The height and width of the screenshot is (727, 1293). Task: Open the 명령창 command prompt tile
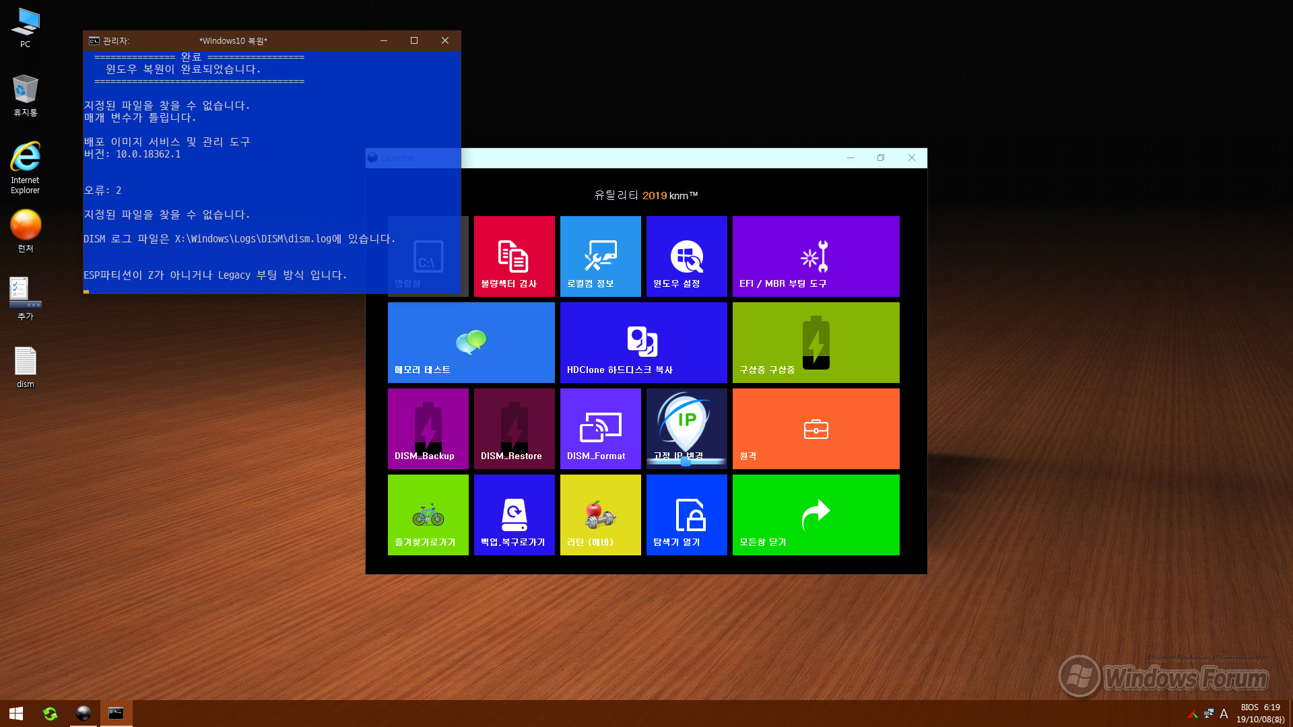tap(428, 256)
